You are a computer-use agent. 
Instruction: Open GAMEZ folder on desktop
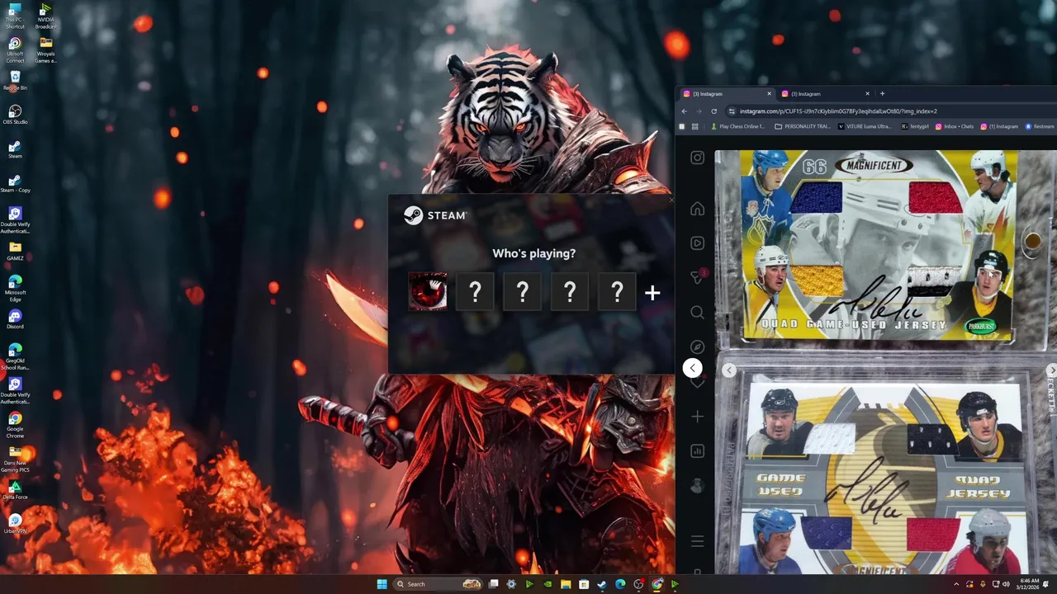pyautogui.click(x=15, y=251)
